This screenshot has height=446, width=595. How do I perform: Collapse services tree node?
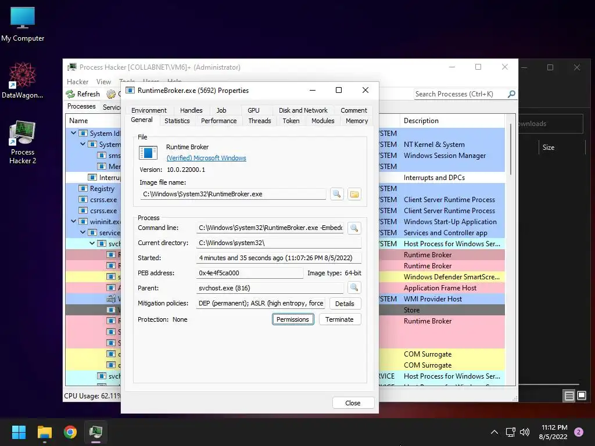click(83, 232)
